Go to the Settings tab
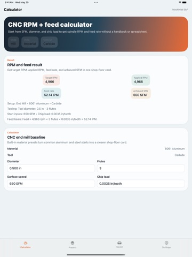Viewport: 192px width, 257px height. [166, 245]
